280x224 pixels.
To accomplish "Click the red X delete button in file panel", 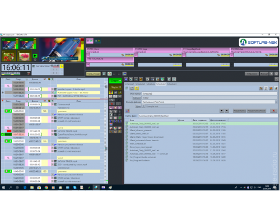I will pos(273,111).
